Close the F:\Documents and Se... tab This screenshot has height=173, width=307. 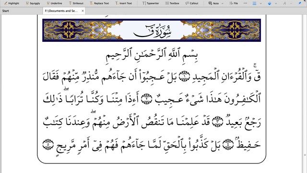click(x=83, y=11)
